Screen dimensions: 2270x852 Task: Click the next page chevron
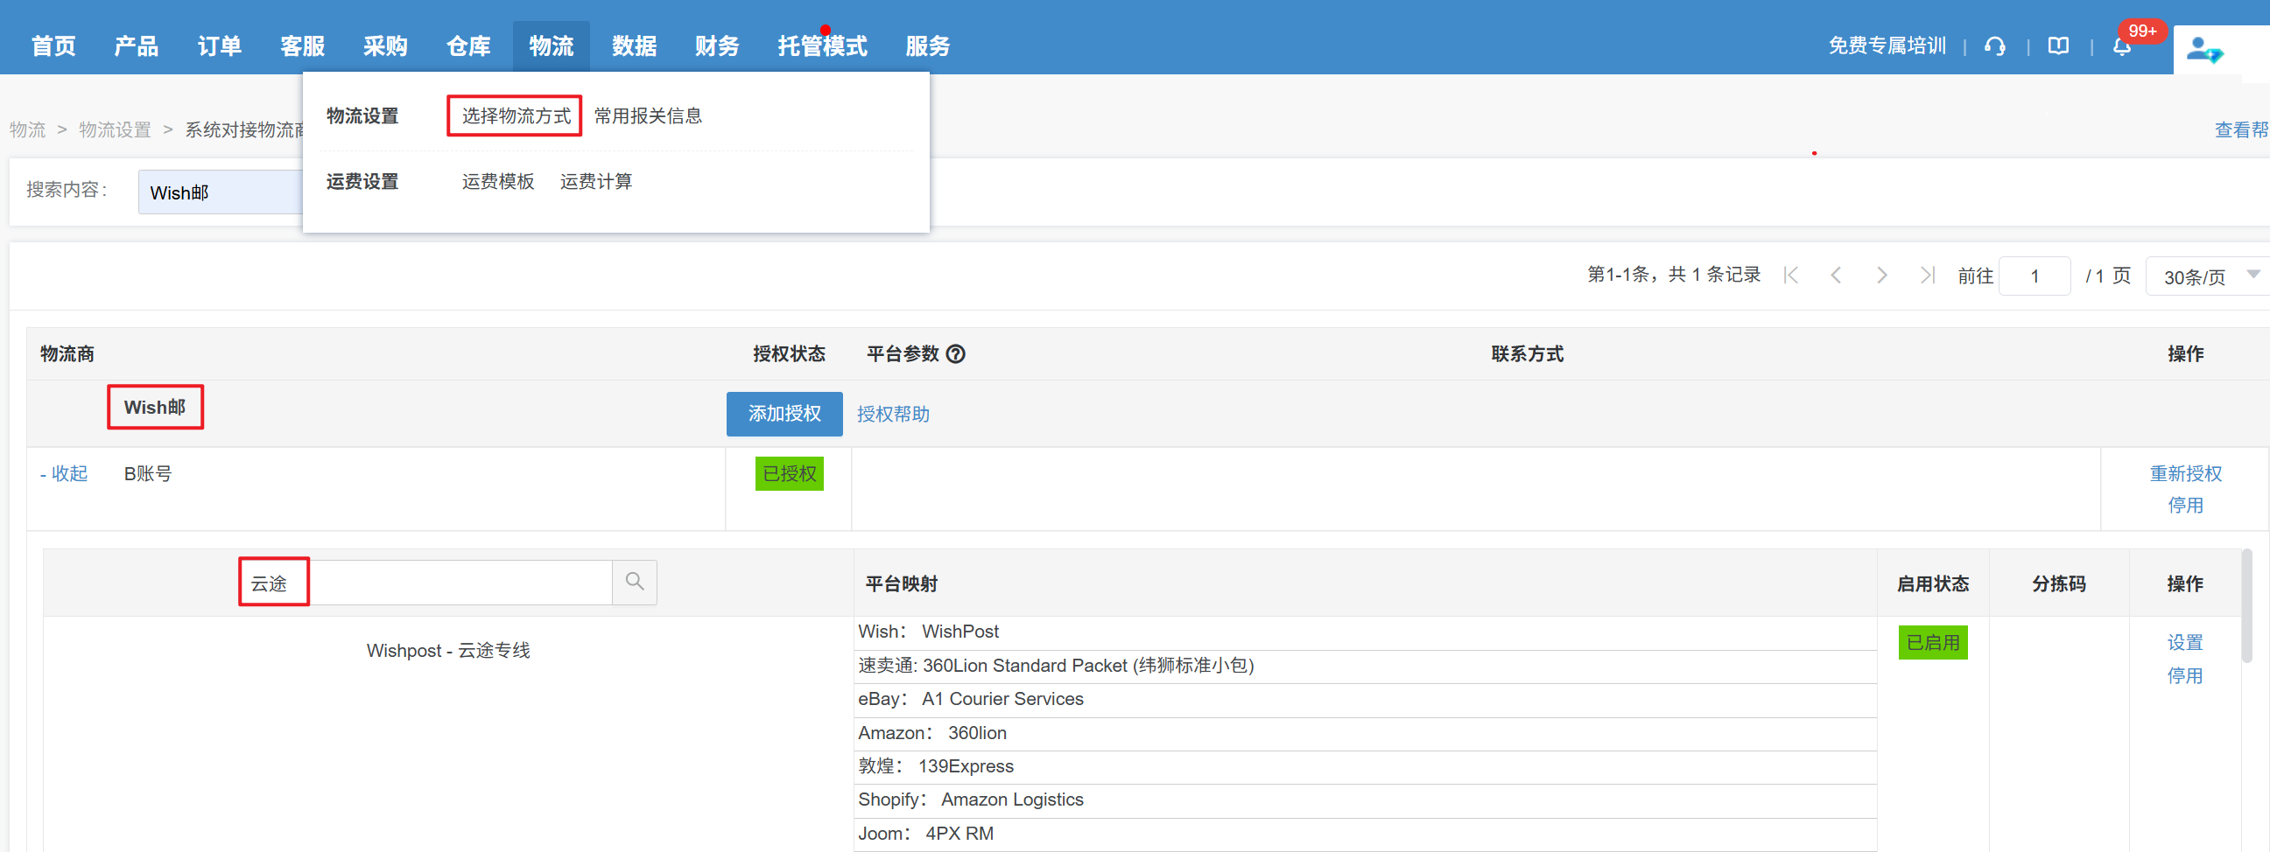point(1881,276)
